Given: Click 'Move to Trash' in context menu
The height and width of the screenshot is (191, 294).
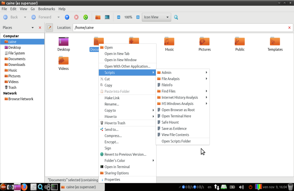Looking at the screenshot, I should click(115, 123).
